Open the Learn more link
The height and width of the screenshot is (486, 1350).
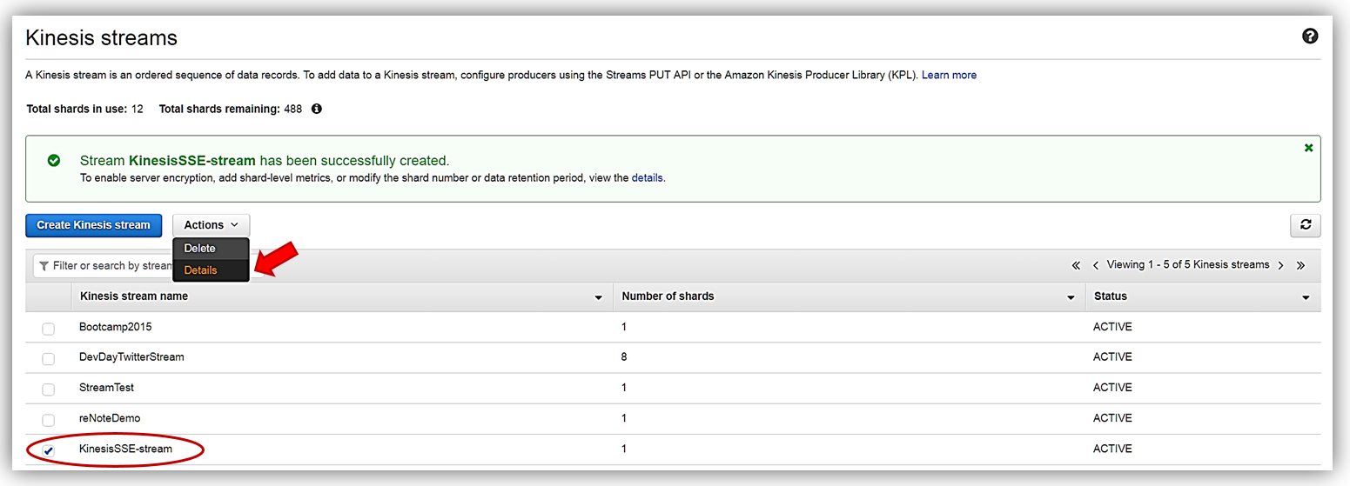coord(949,76)
